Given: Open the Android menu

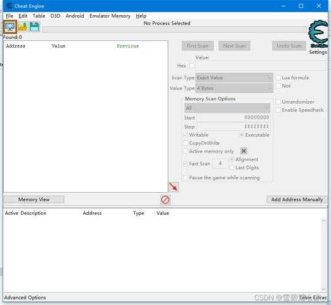Looking at the screenshot, I should pos(75,16).
